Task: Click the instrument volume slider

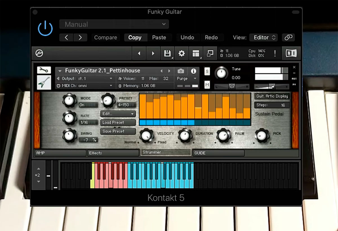Action: pos(272,86)
